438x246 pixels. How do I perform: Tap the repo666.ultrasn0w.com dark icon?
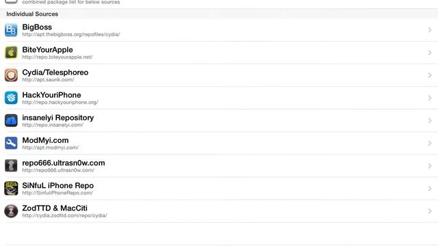point(11,165)
